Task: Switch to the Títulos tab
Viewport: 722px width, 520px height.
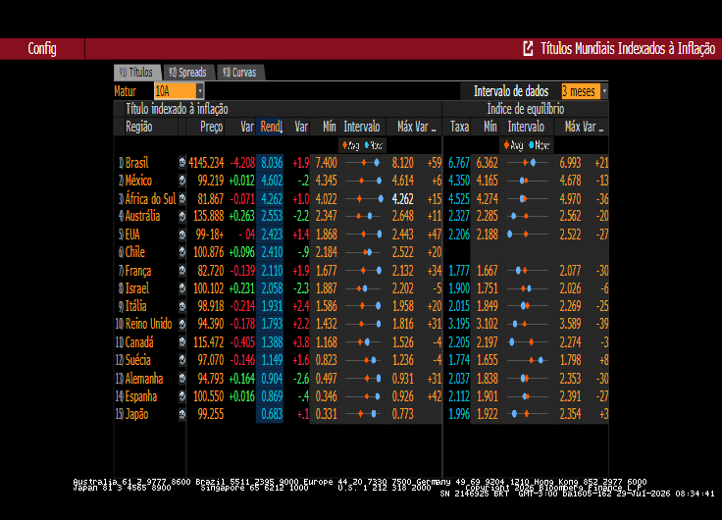Action: [x=136, y=73]
